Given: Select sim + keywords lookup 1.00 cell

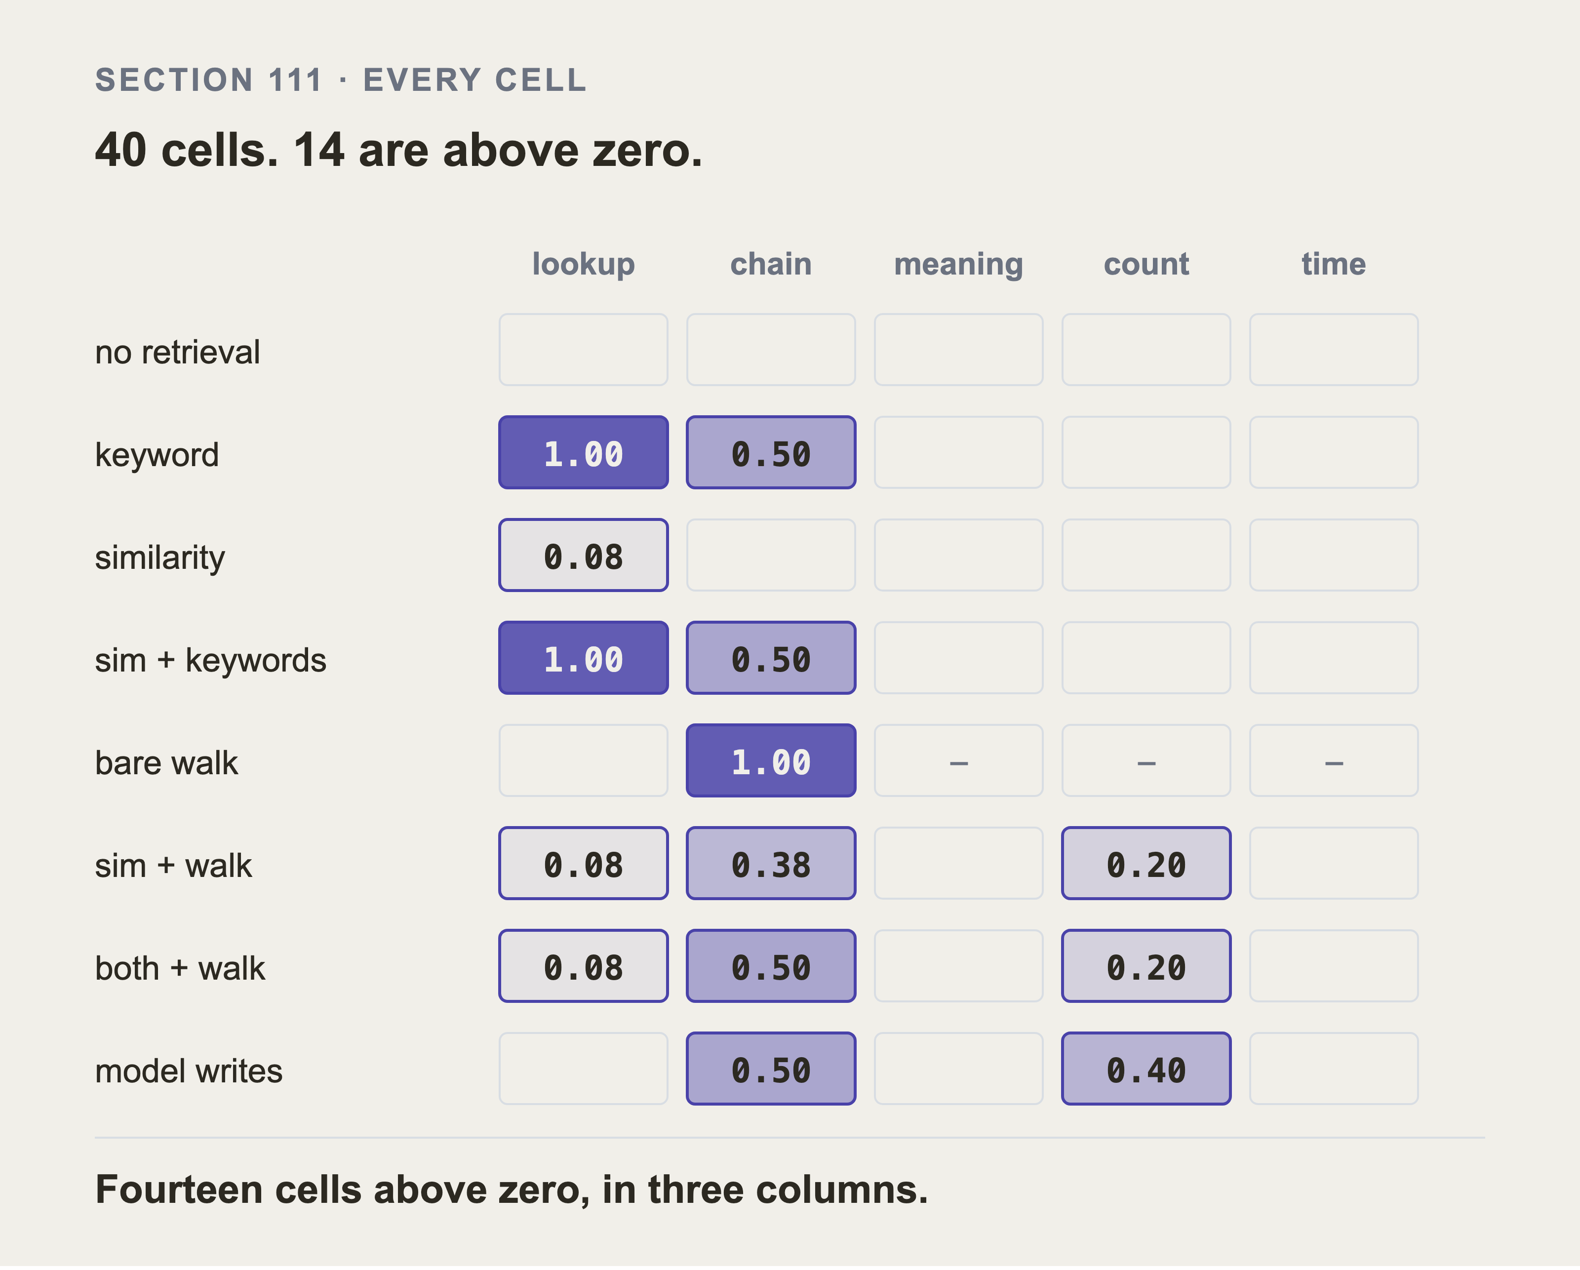Looking at the screenshot, I should click(x=583, y=658).
